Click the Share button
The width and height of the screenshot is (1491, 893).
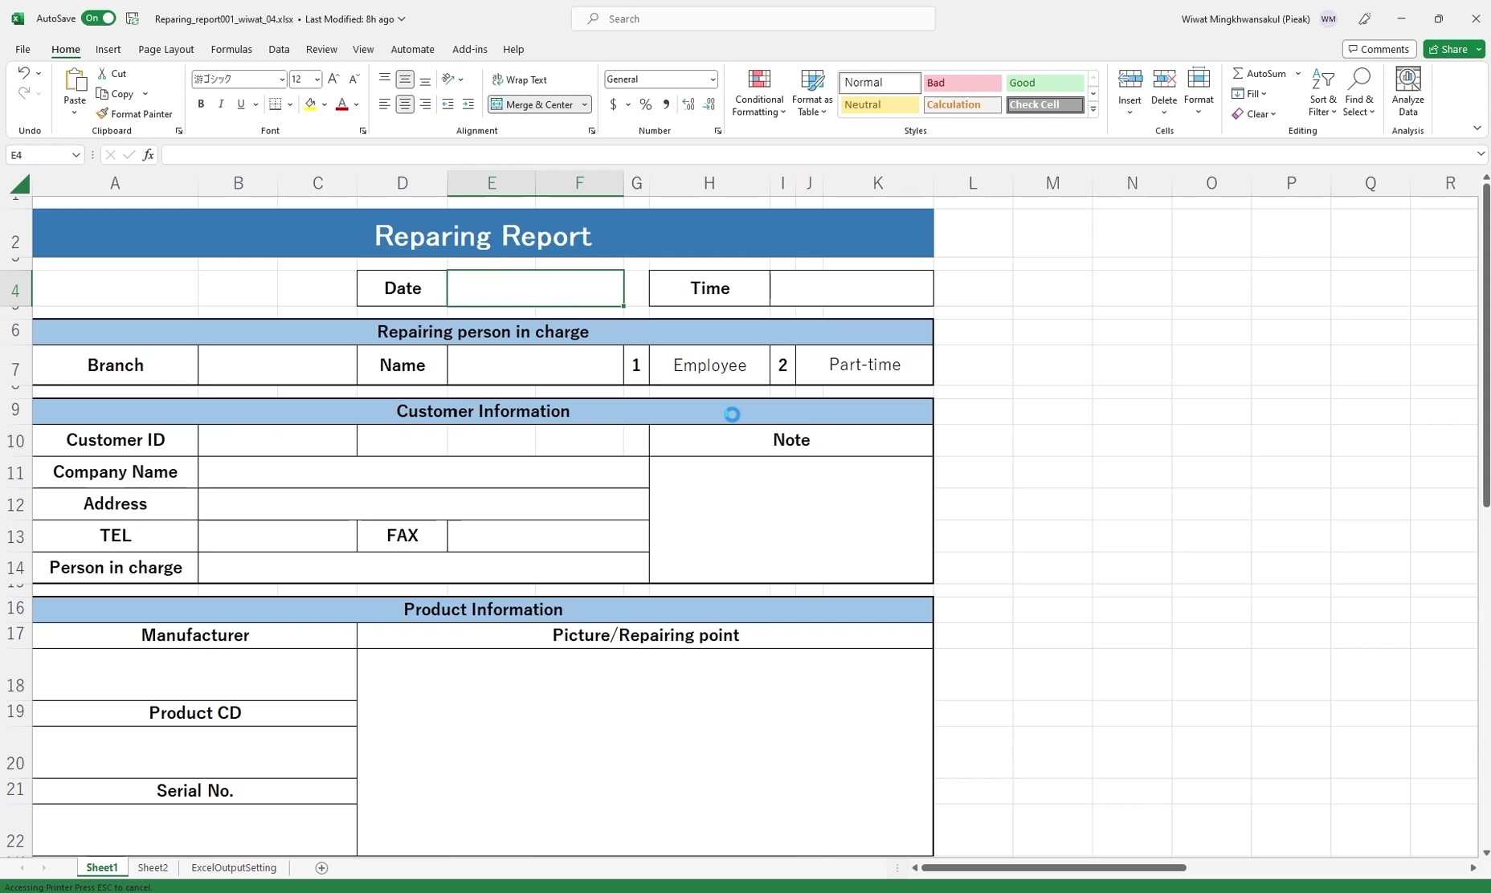(x=1448, y=49)
